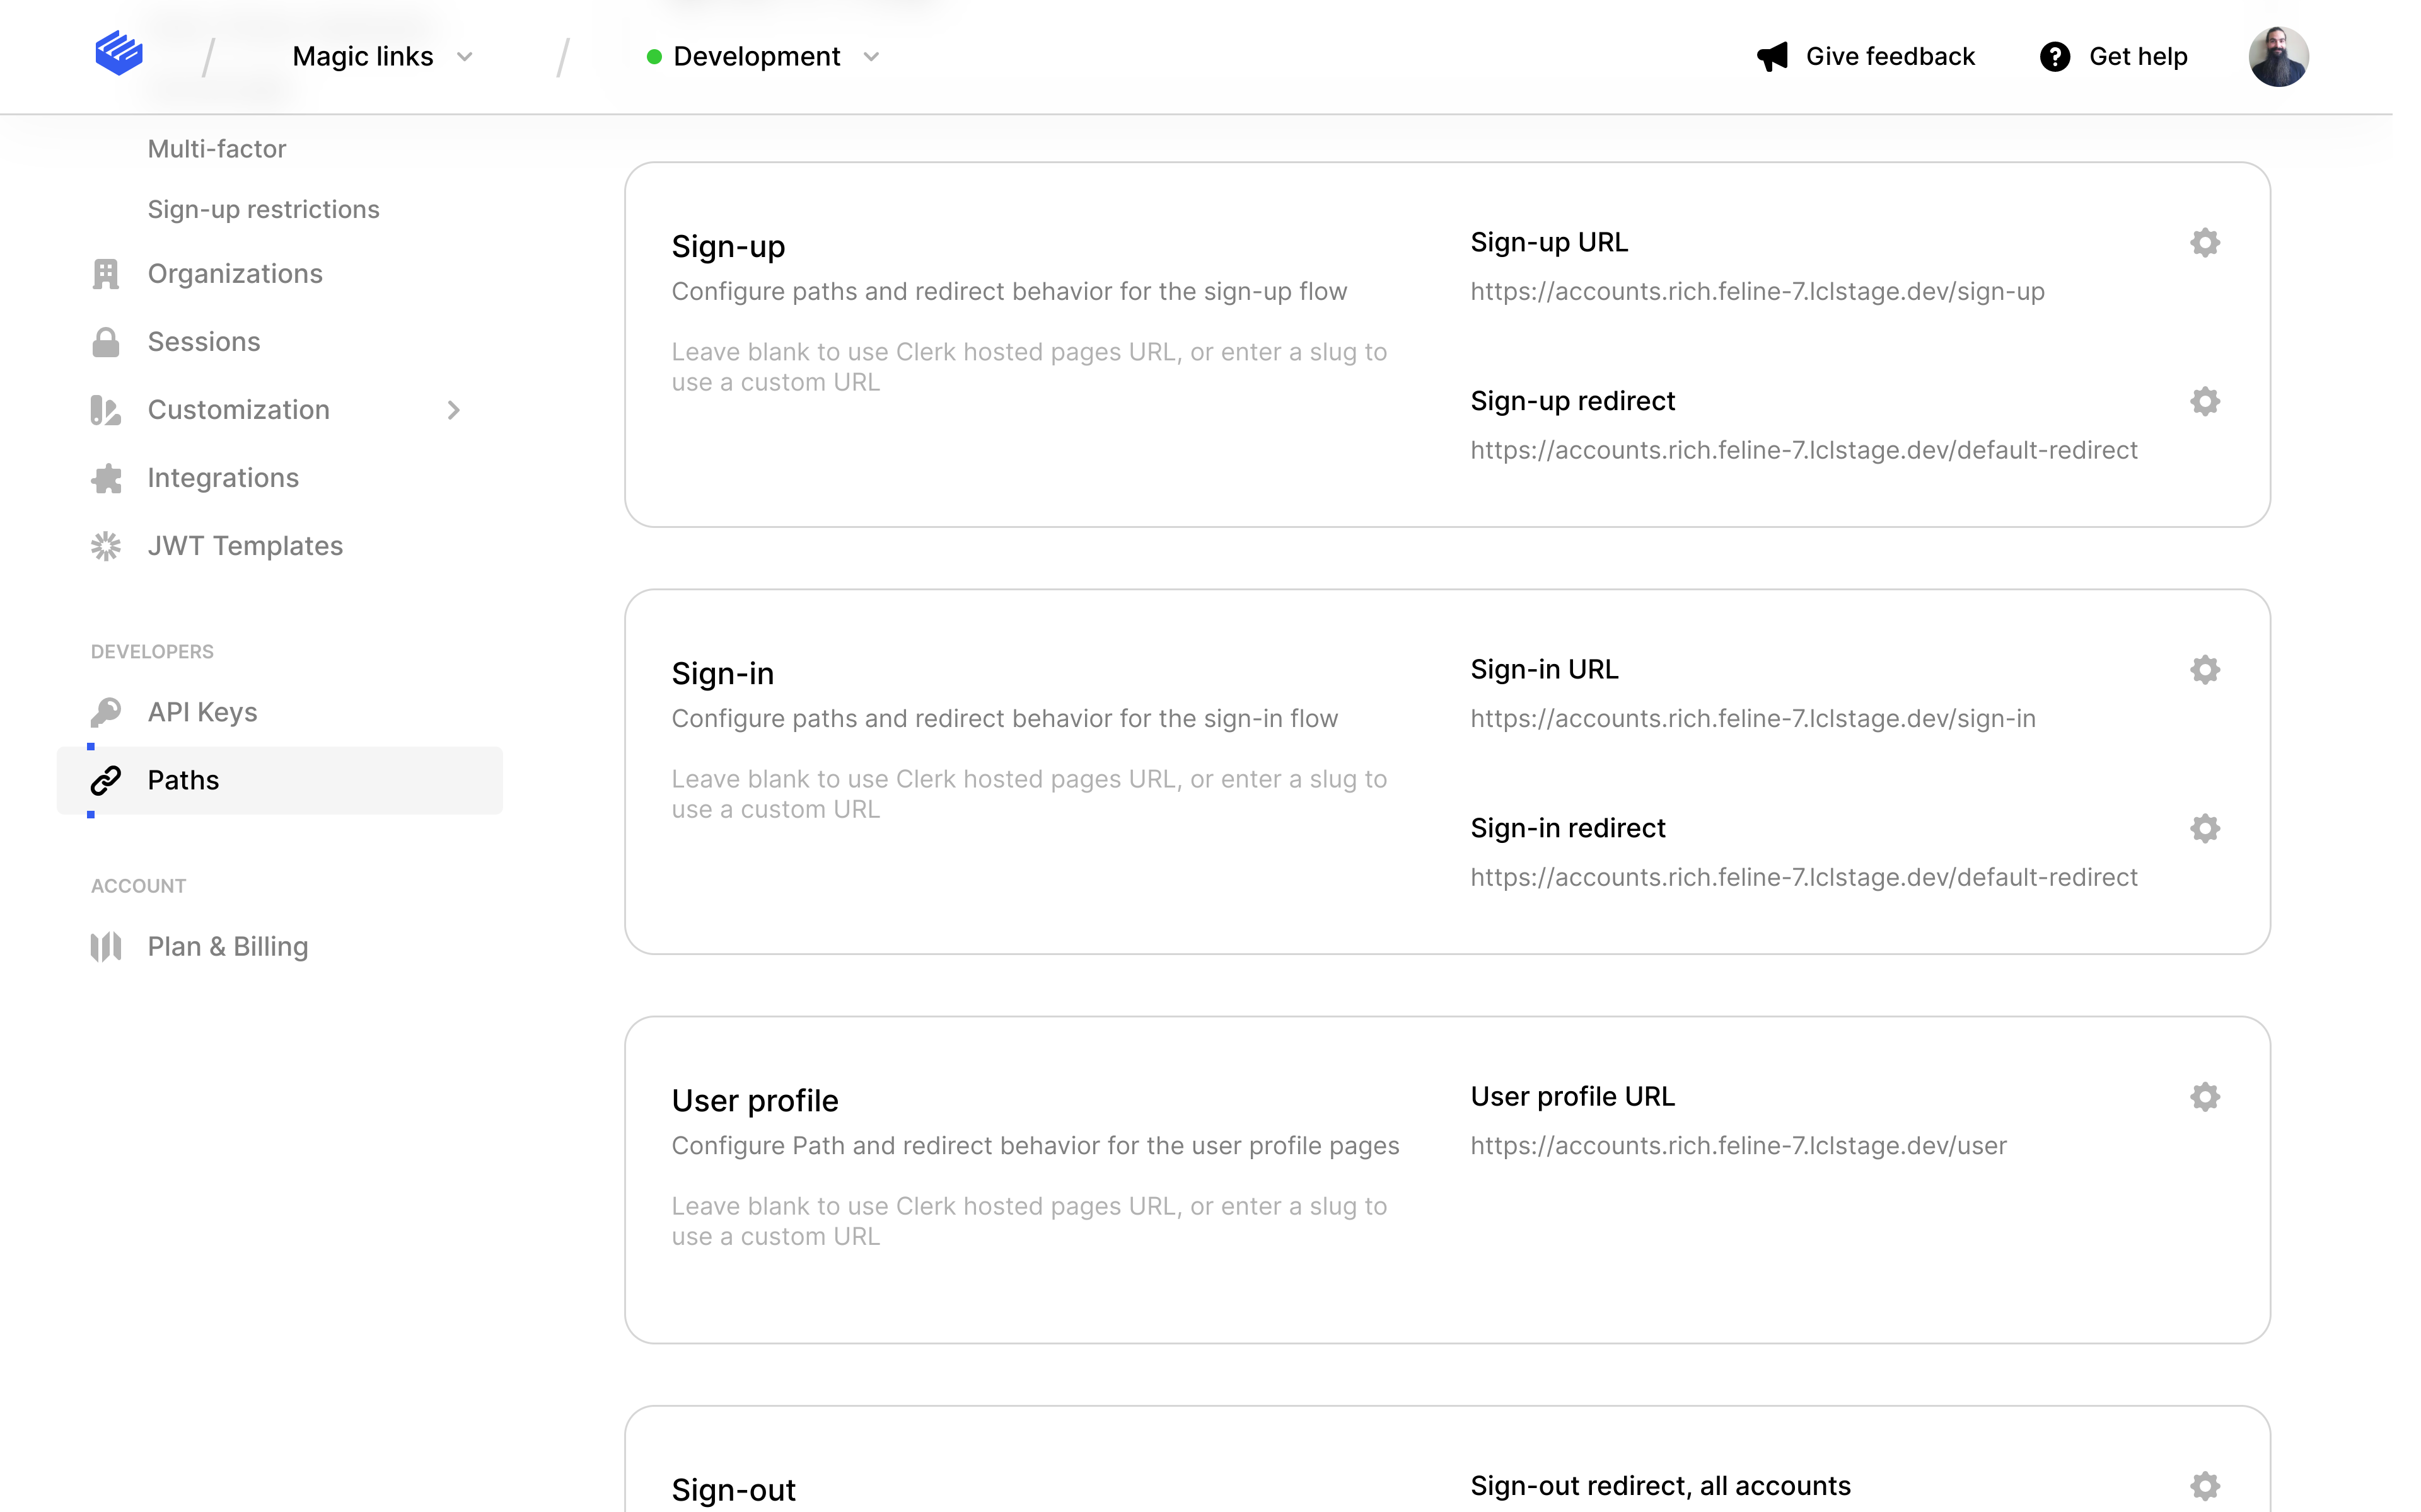This screenshot has width=2421, height=1512.
Task: Open the Development environment dropdown
Action: click(x=763, y=57)
